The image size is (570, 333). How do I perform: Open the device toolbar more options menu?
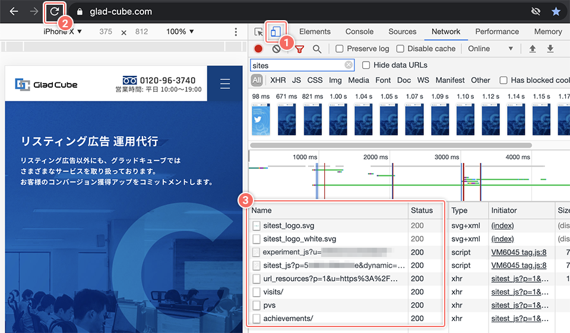coord(236,32)
